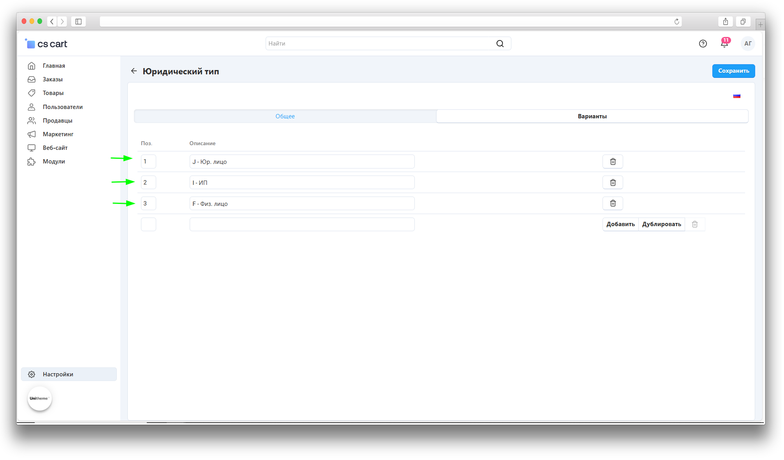This screenshot has height=460, width=784.
Task: Open notifications bell with 11 badge
Action: 724,44
